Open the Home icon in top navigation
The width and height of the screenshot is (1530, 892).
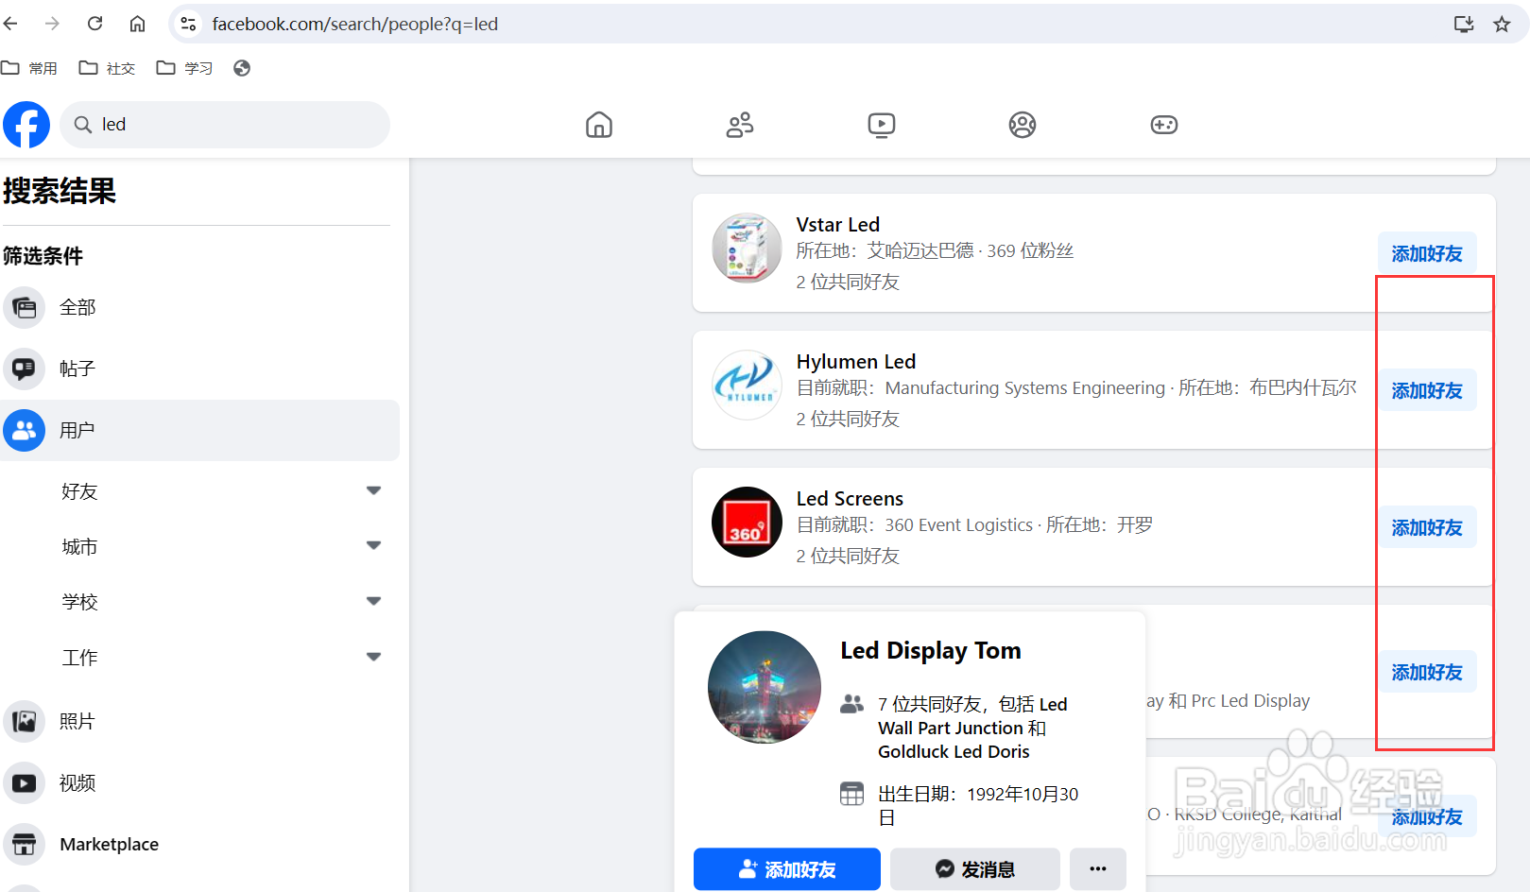pos(598,124)
